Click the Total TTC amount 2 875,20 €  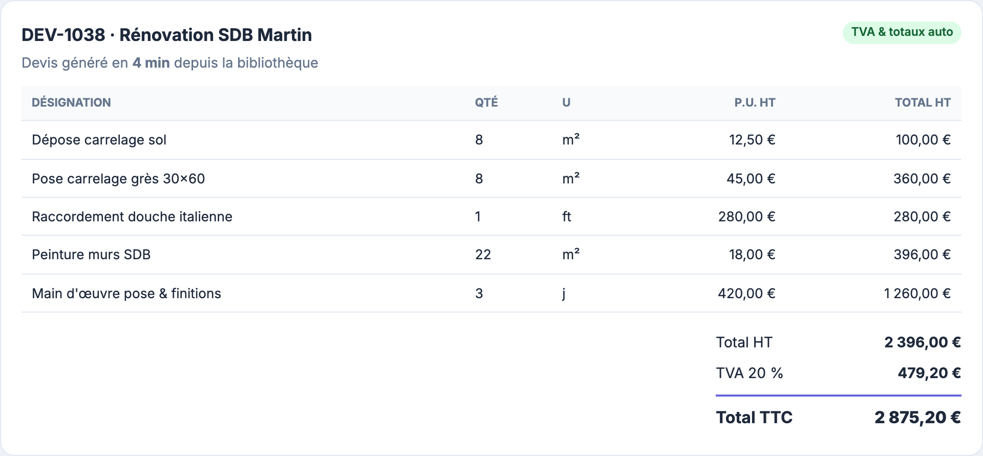[917, 418]
